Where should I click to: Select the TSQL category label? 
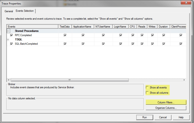(x=18, y=39)
